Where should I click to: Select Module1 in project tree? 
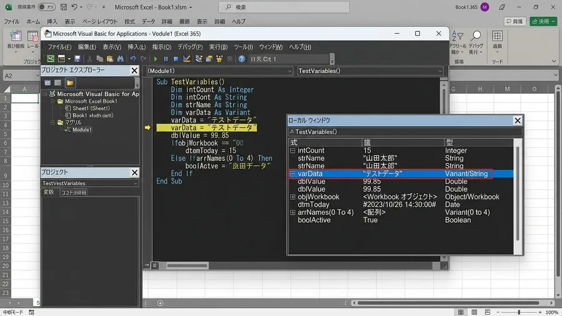pyautogui.click(x=82, y=130)
